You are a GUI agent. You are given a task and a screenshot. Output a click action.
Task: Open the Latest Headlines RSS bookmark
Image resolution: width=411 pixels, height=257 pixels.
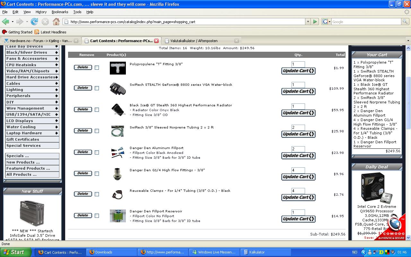click(50, 32)
